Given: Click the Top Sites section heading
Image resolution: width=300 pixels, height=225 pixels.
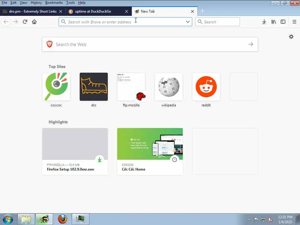Looking at the screenshot, I should [x=57, y=67].
